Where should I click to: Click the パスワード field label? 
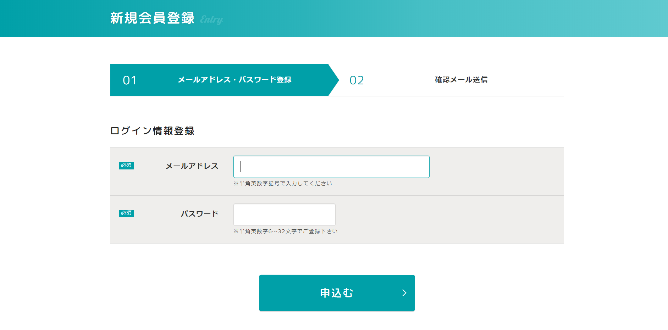pos(199,214)
